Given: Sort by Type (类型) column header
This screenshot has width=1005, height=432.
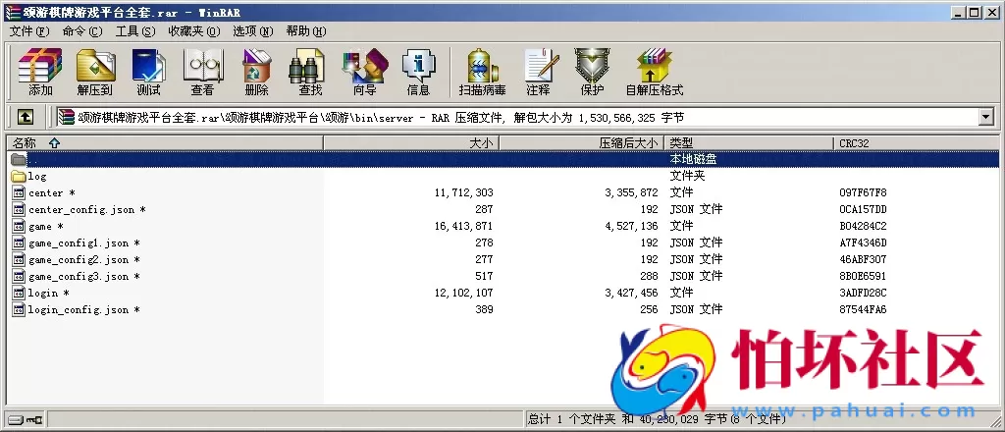Looking at the screenshot, I should (x=749, y=143).
